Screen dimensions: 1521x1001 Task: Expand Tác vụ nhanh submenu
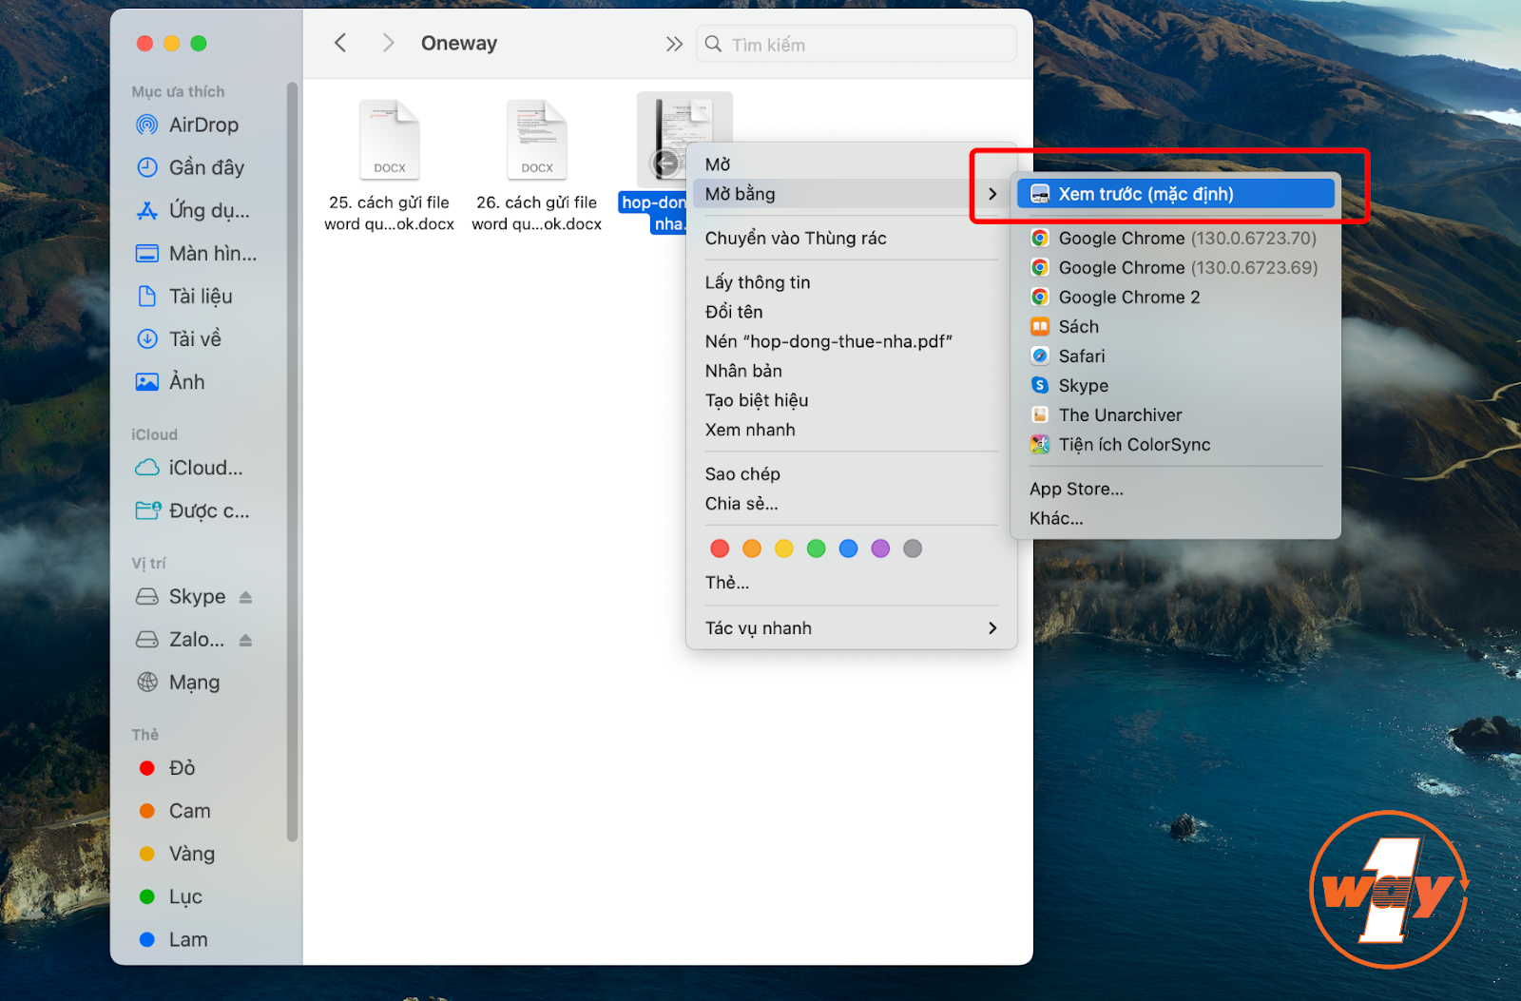[851, 627]
